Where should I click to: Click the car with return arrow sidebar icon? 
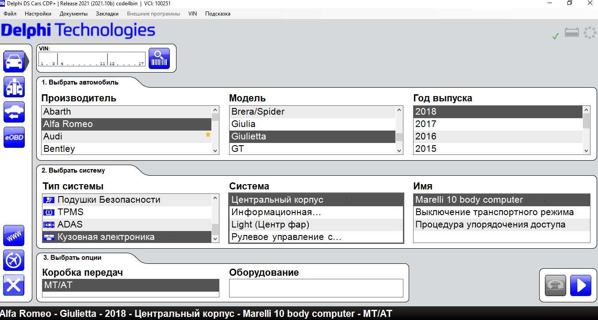(x=14, y=112)
